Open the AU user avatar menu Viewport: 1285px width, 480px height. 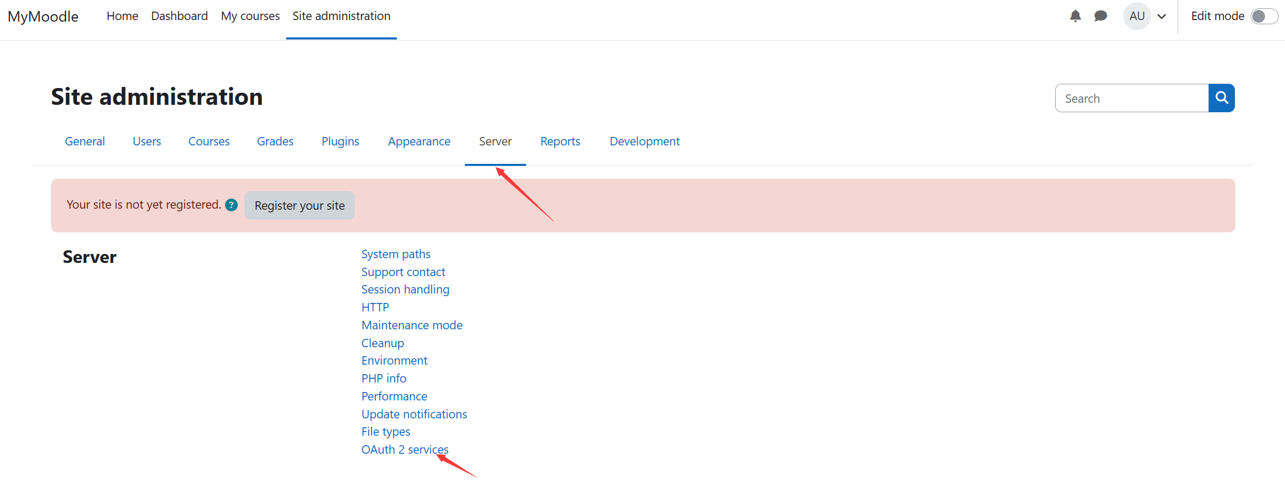coord(1137,16)
